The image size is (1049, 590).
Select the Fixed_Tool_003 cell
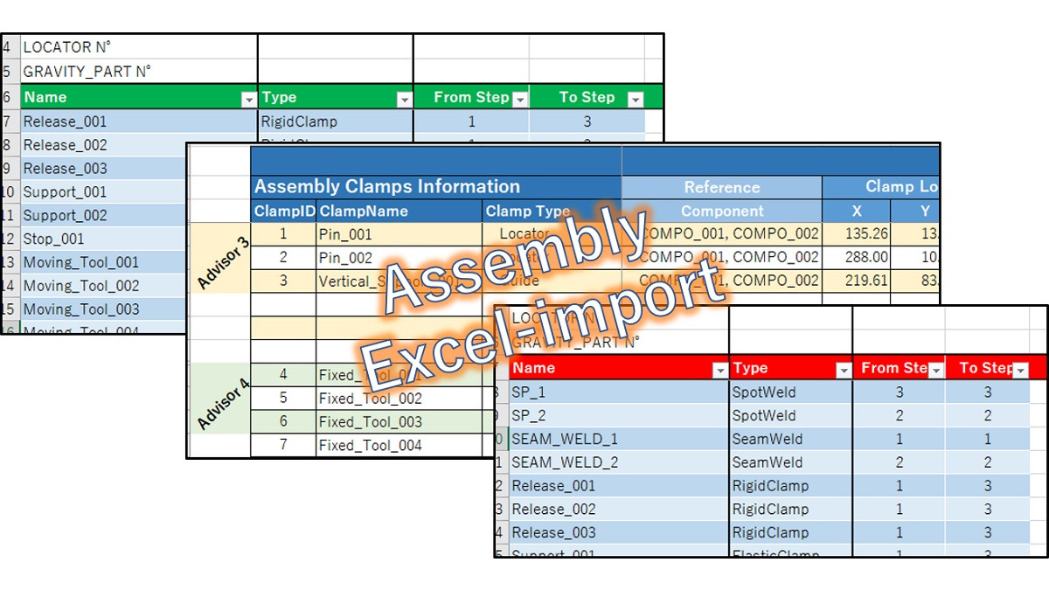(399, 422)
